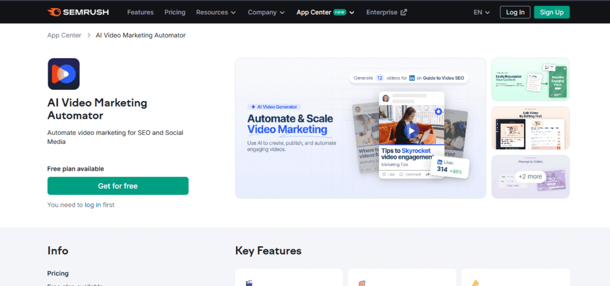Click the second Key Features target icon
The width and height of the screenshot is (610, 286).
pyautogui.click(x=362, y=283)
